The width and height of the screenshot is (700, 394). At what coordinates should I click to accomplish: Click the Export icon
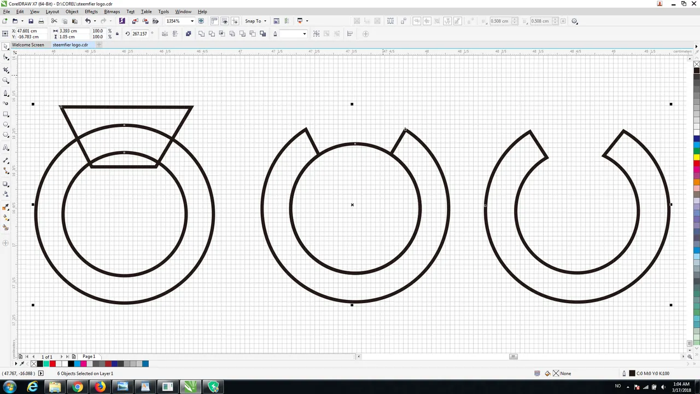pyautogui.click(x=145, y=21)
